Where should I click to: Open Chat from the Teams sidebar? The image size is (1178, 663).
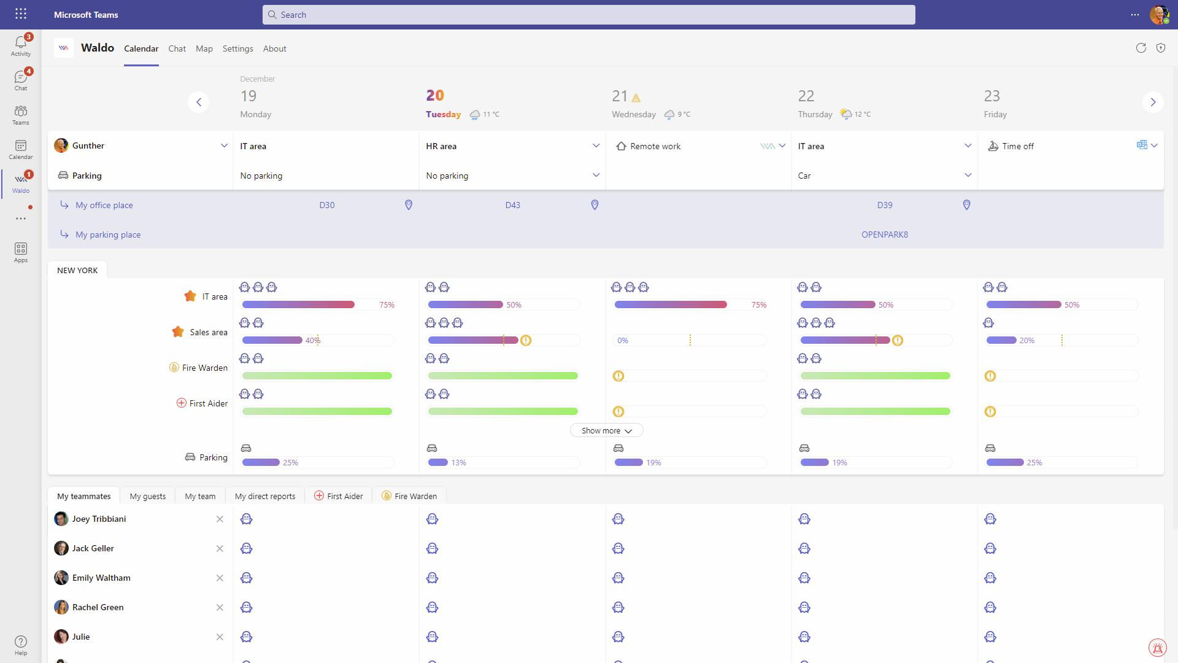click(21, 80)
